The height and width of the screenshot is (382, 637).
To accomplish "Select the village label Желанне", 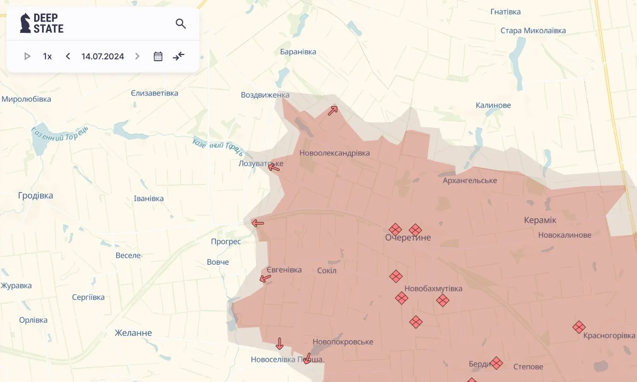I will [x=133, y=333].
